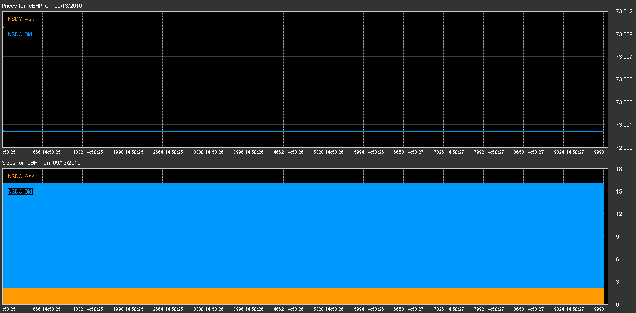The height and width of the screenshot is (313, 636).
Task: Click size axis value 6
Action: [617, 259]
